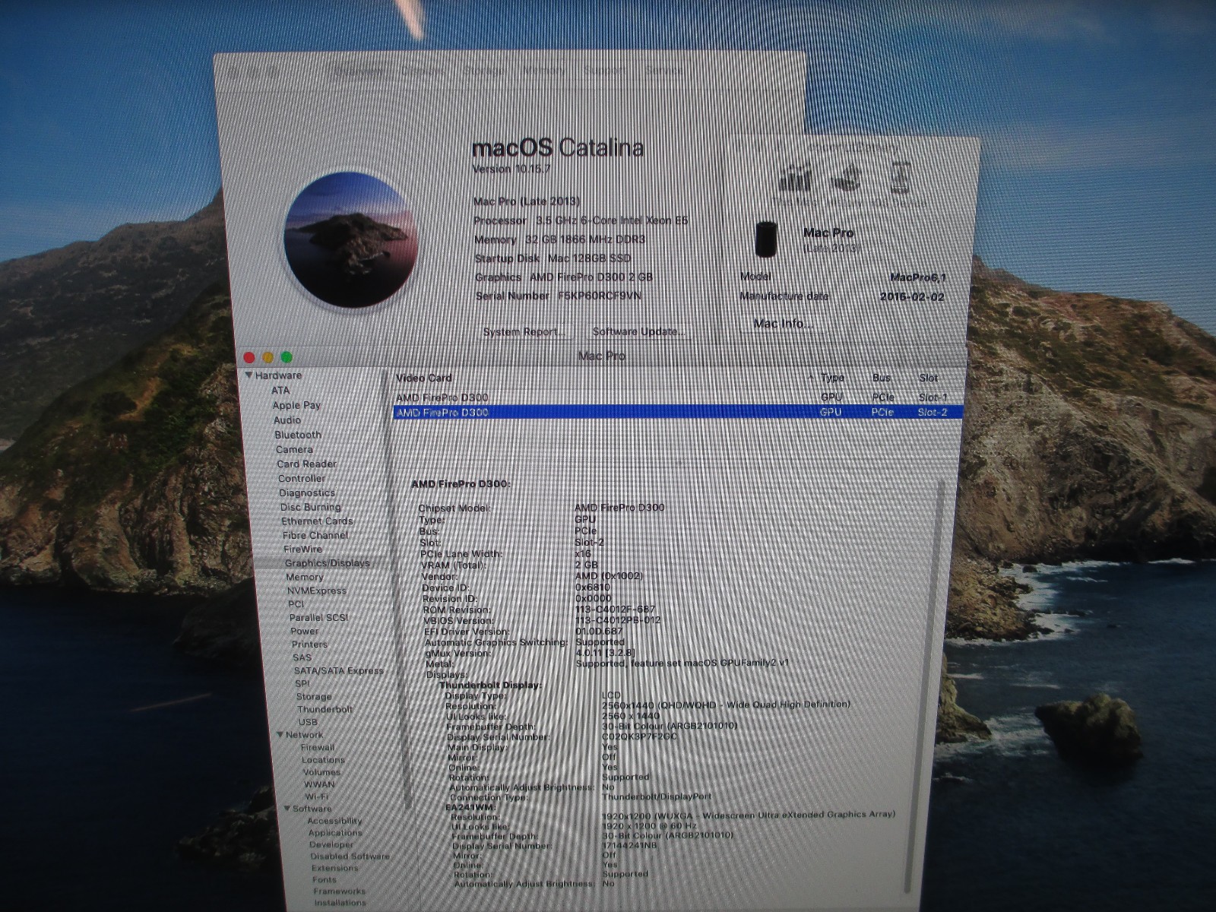Screen dimensions: 1216x912
Task: Select NVMExpress in the sidebar
Action: (317, 591)
